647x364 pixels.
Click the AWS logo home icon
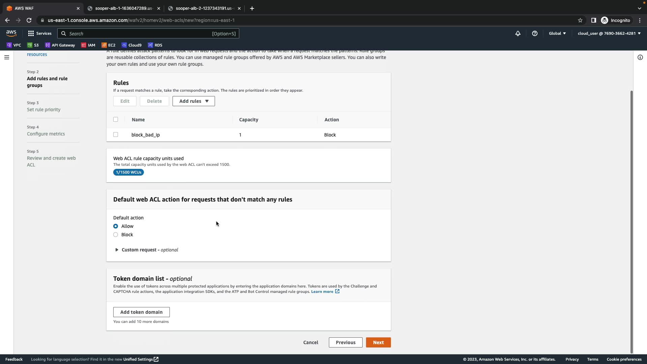(11, 33)
